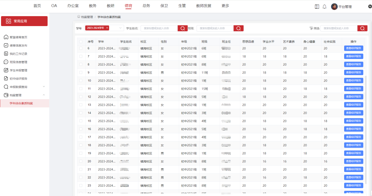Click the round switch icon at far top right
Screen dimensions: 372x196
370,6
